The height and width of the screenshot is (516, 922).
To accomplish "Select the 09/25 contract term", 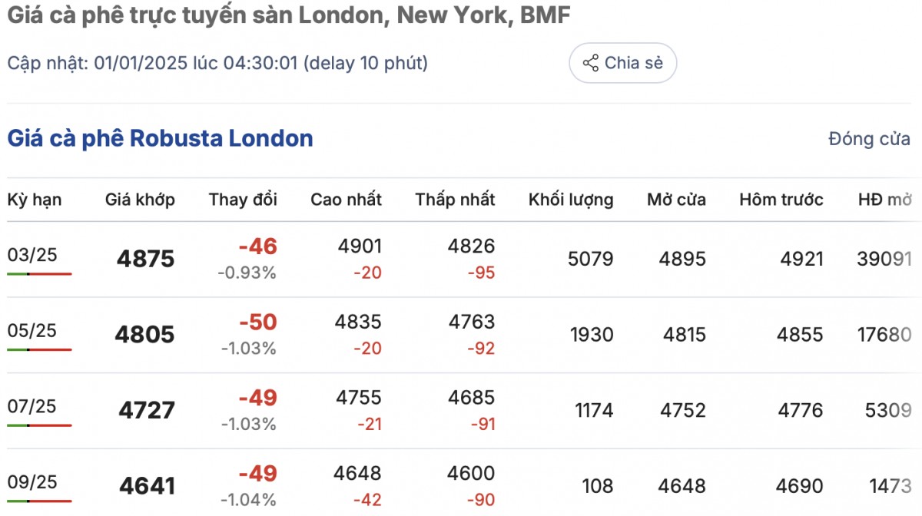I will click(32, 481).
